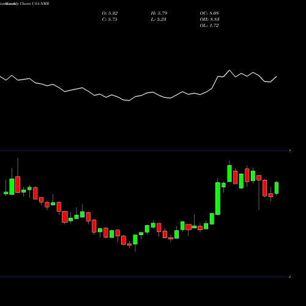Click the tallest green candlestick in the chart

(x=218, y=198)
